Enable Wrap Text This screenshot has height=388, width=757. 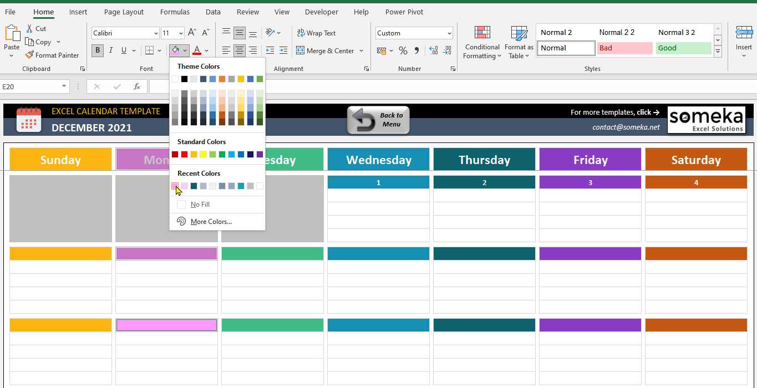316,33
